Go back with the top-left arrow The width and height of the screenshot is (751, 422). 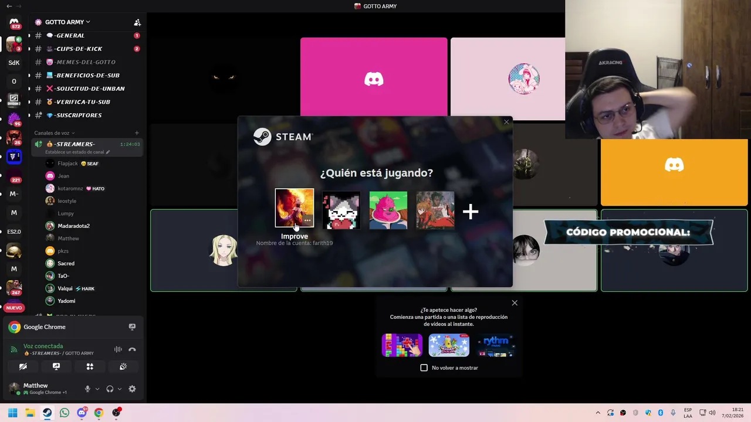pos(9,6)
